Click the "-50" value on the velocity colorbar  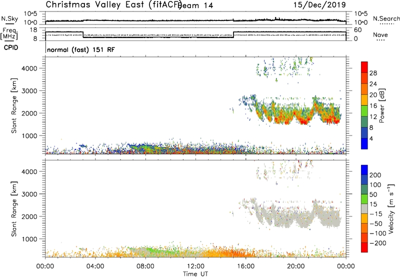pos(376,223)
